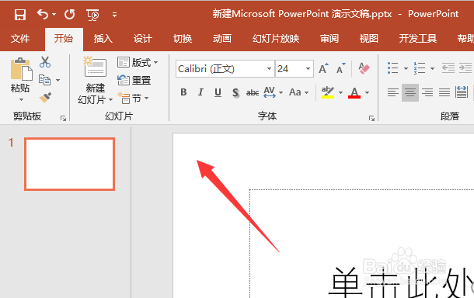Open the 版式 layout dropdown
Screen dimensions: 474x298
pyautogui.click(x=138, y=63)
